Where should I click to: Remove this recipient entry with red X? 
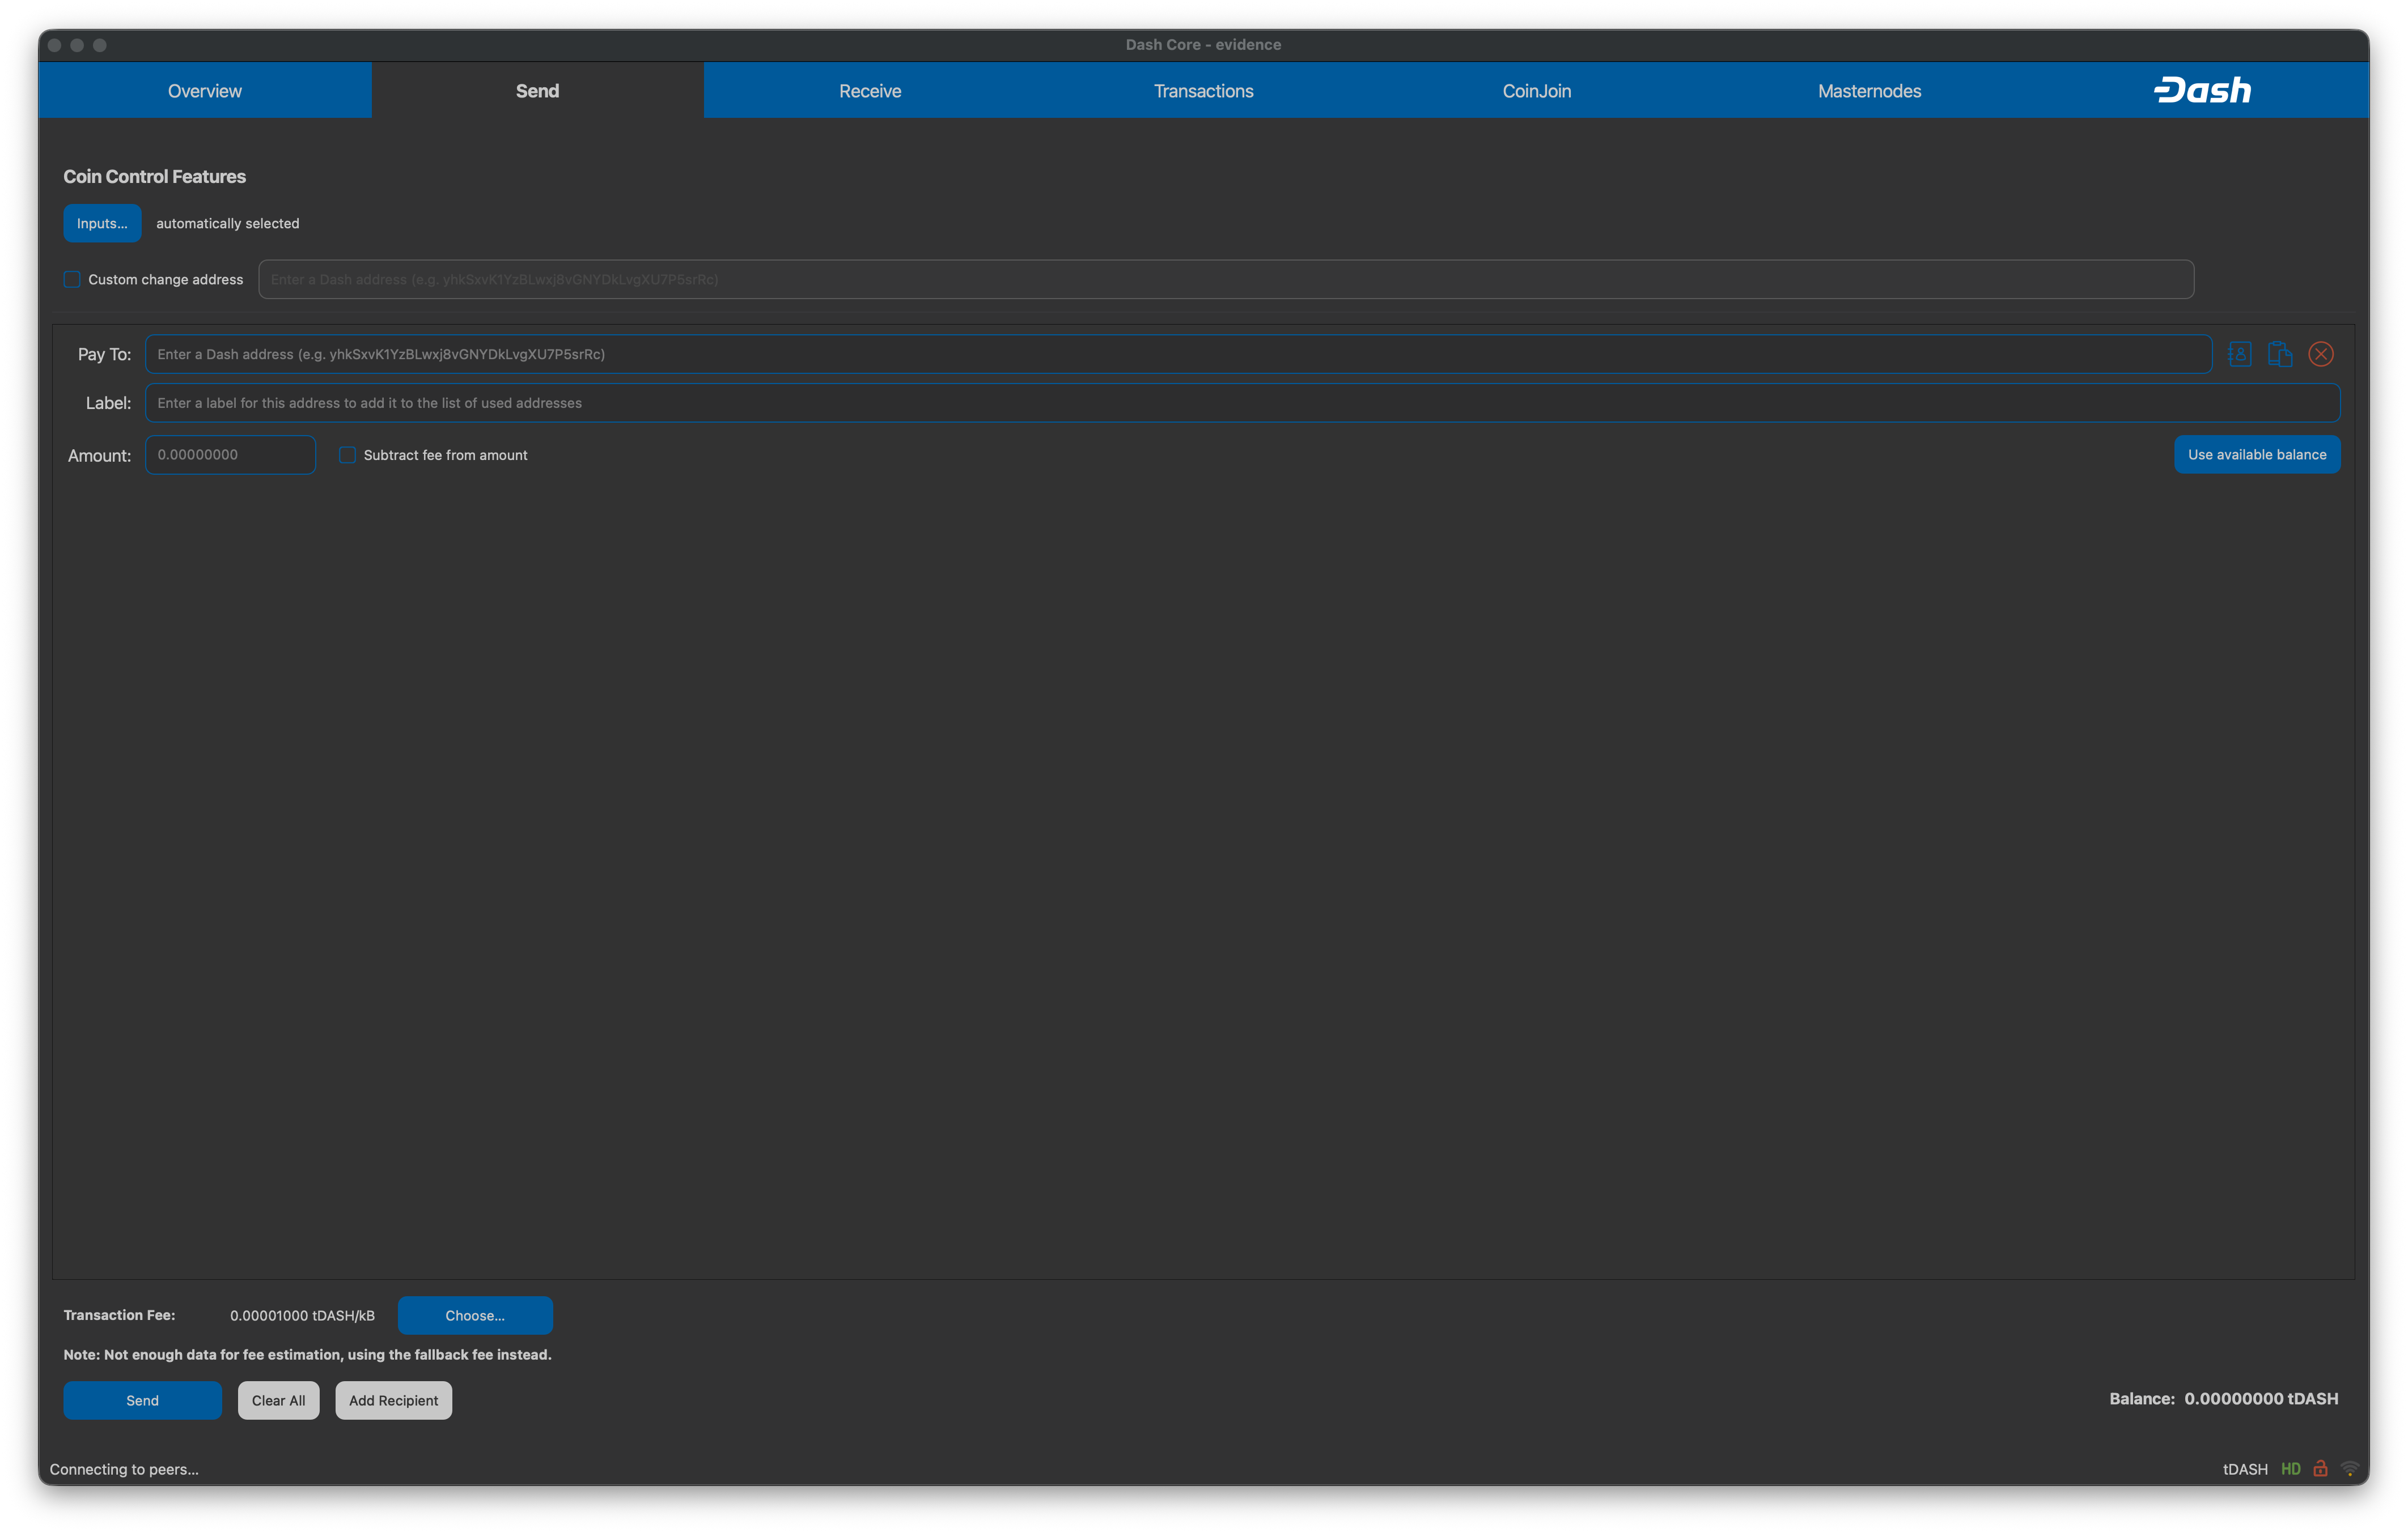click(x=2321, y=354)
